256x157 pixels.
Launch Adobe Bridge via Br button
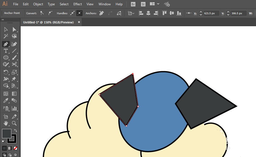click(x=133, y=4)
